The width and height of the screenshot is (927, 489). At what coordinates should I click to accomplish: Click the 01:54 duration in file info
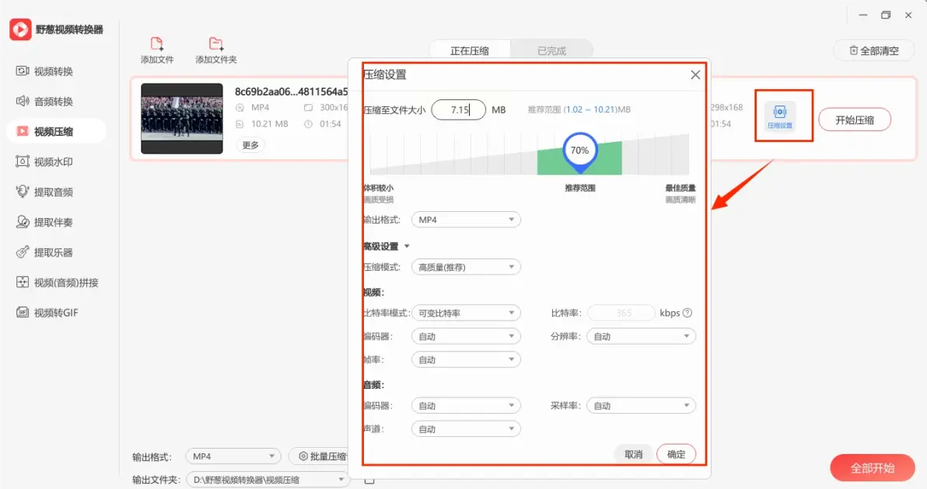click(x=331, y=124)
